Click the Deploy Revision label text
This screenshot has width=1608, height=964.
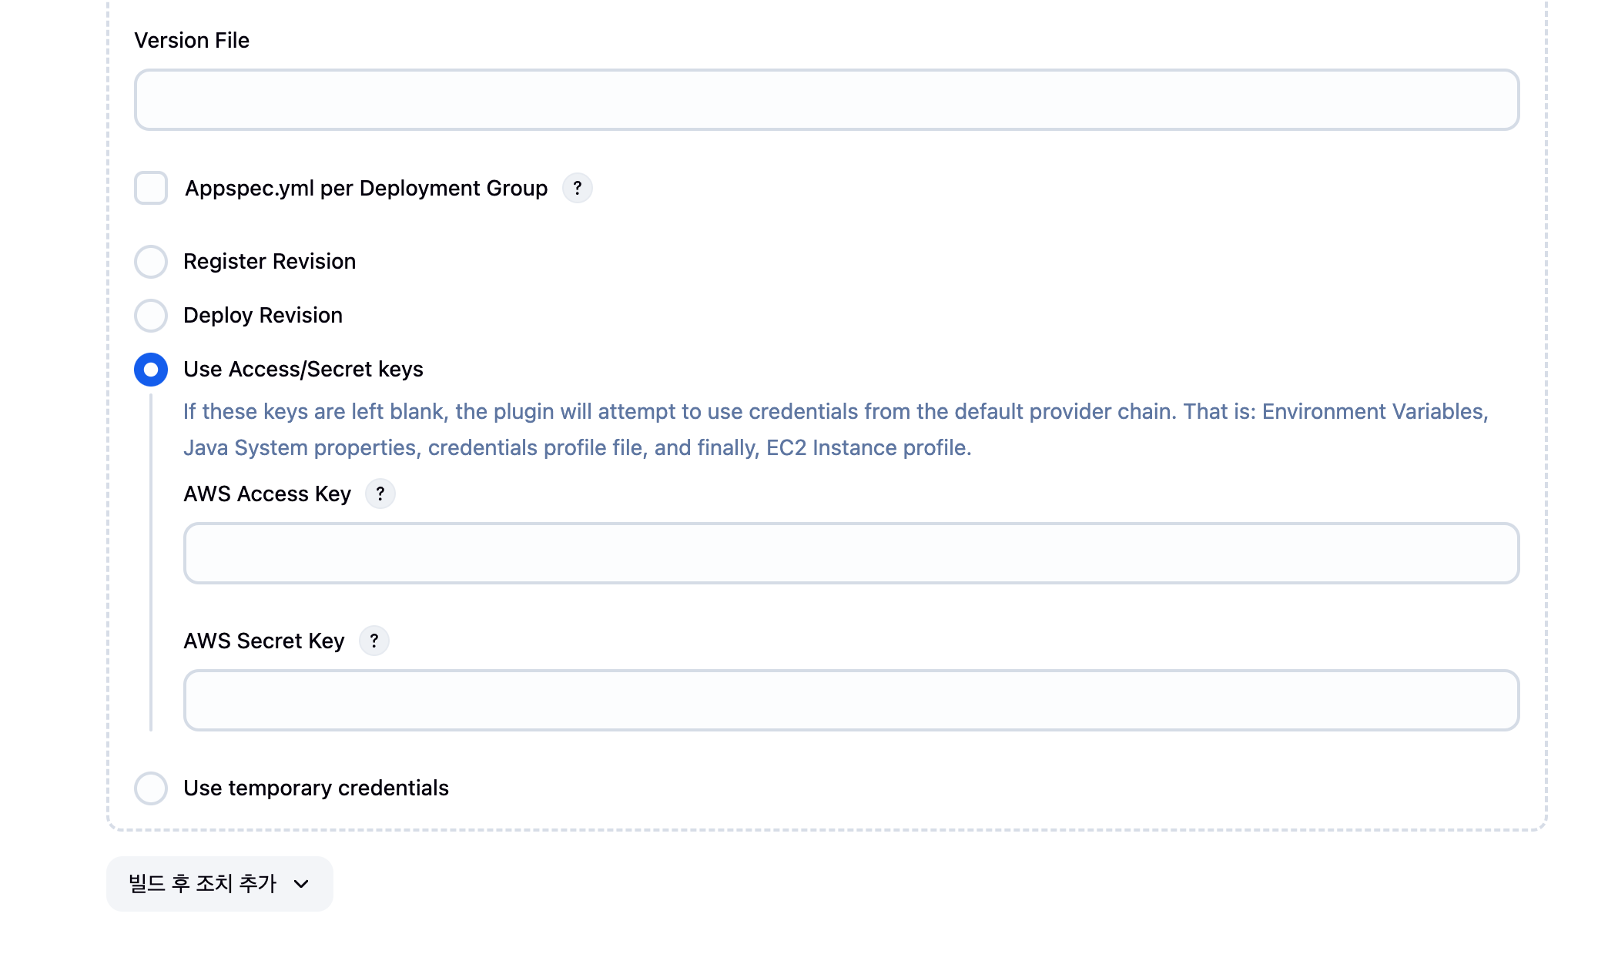coord(263,316)
